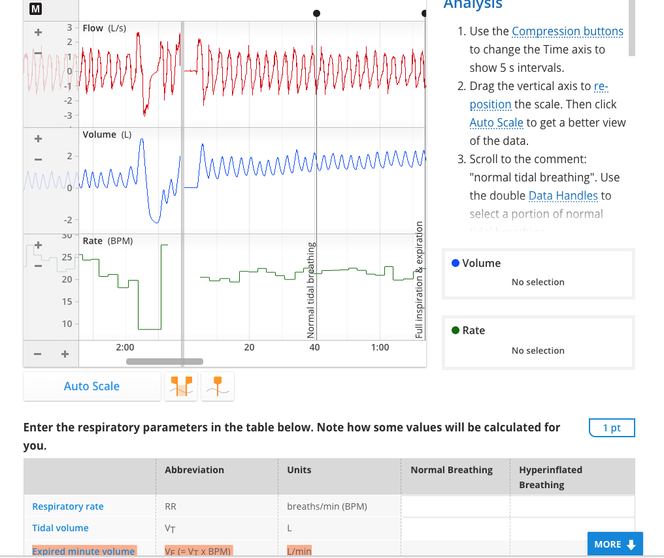Open the Tidal volume row link
664x558 pixels.
pyautogui.click(x=61, y=527)
